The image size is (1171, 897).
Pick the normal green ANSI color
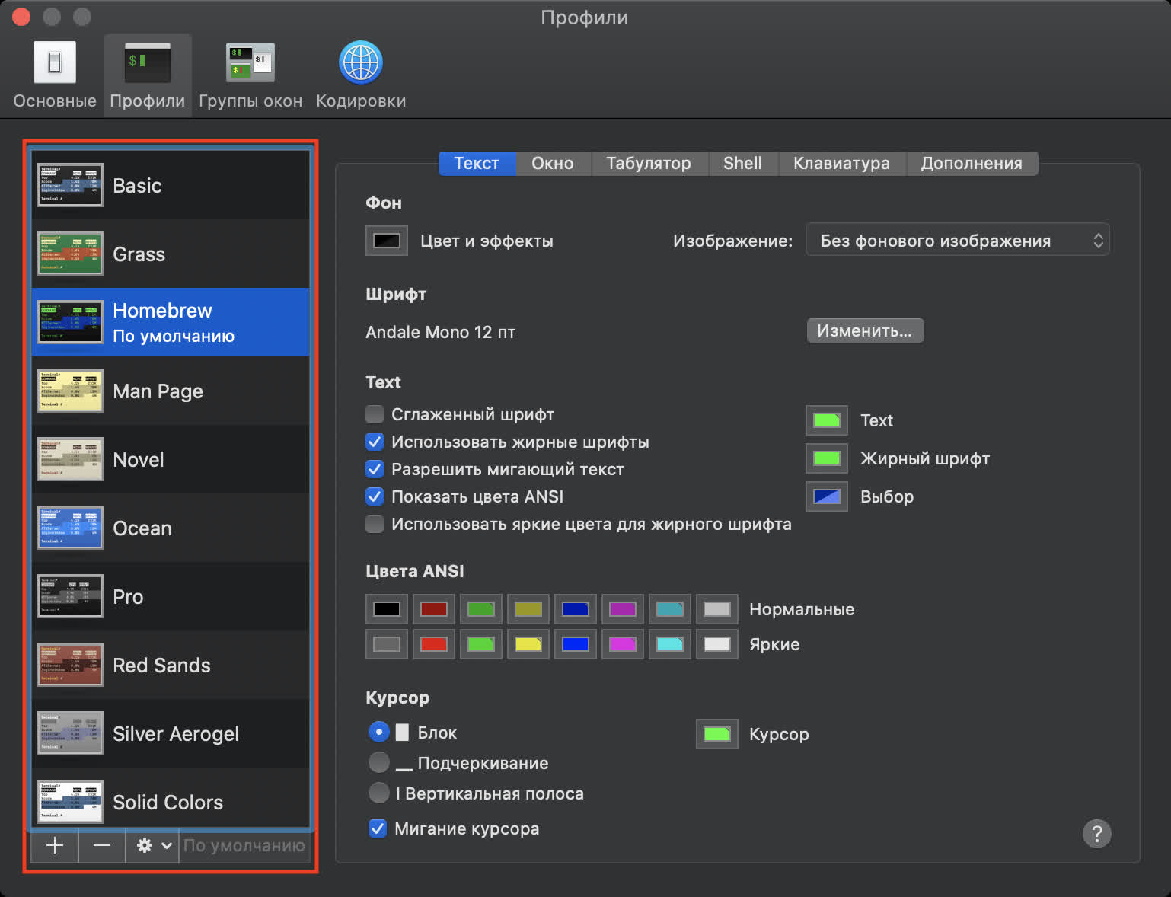pos(481,609)
